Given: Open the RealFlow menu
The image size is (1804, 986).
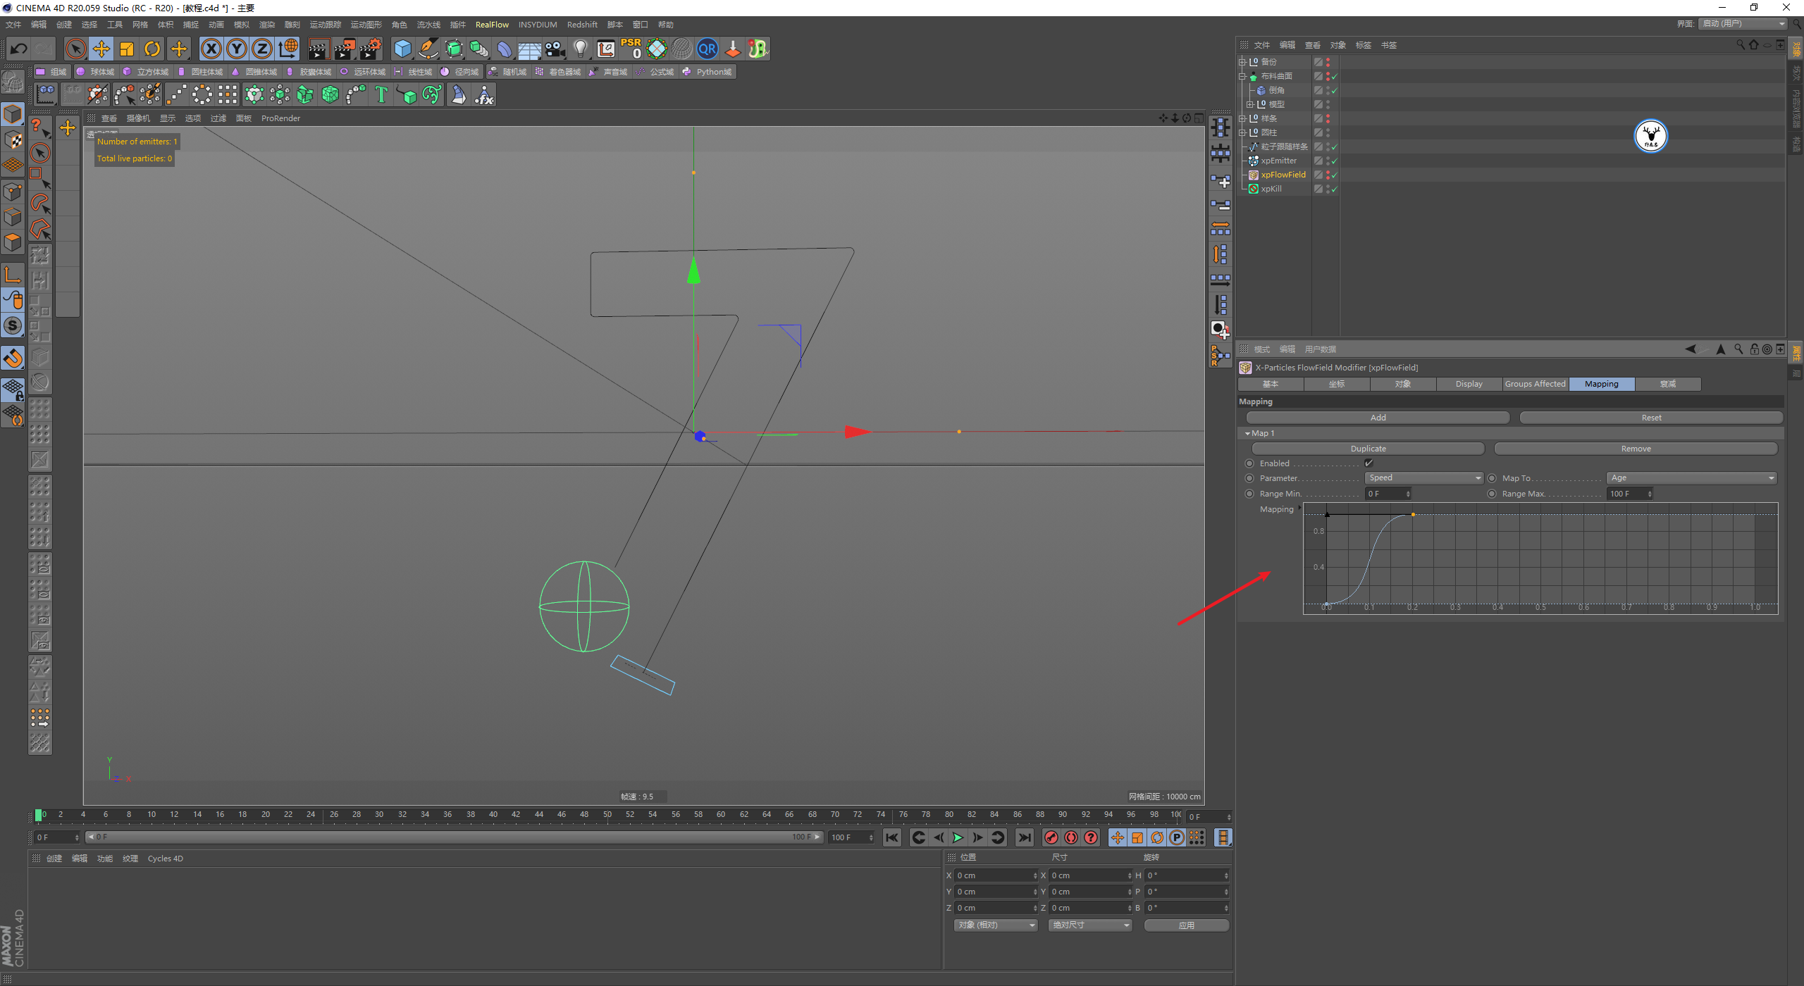Looking at the screenshot, I should coord(492,25).
